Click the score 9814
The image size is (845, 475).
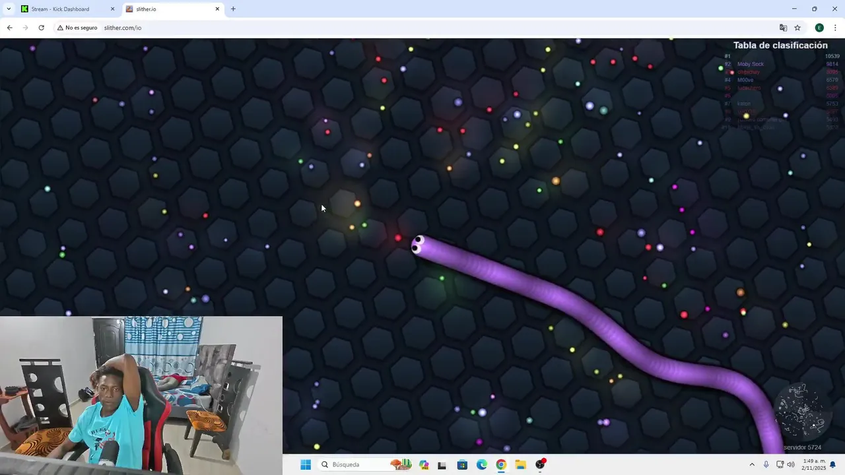(x=832, y=64)
